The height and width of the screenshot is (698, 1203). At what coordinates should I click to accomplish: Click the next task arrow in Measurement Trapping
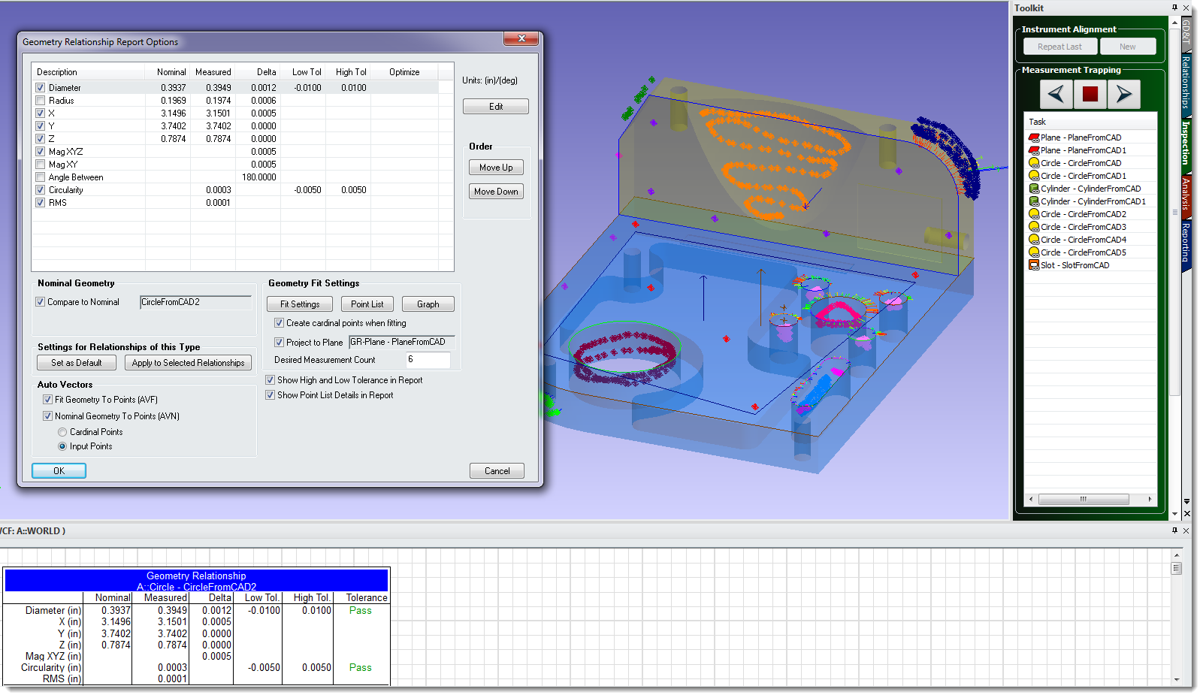point(1124,95)
